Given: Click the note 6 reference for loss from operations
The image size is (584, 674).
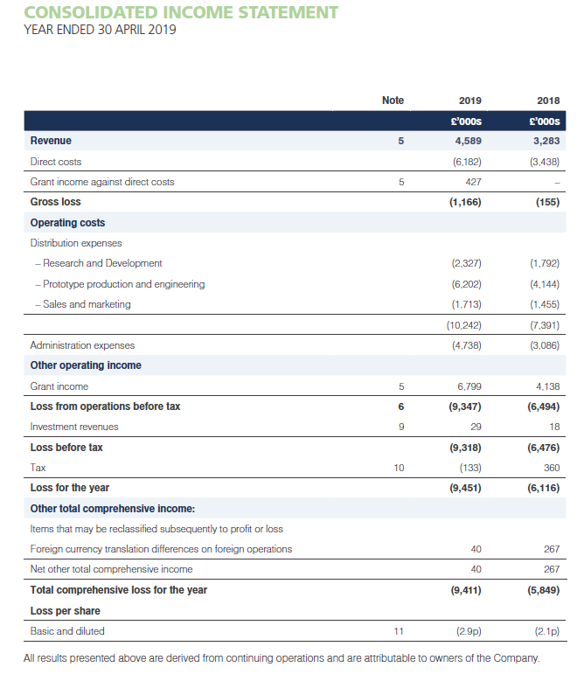Looking at the screenshot, I should click(400, 406).
